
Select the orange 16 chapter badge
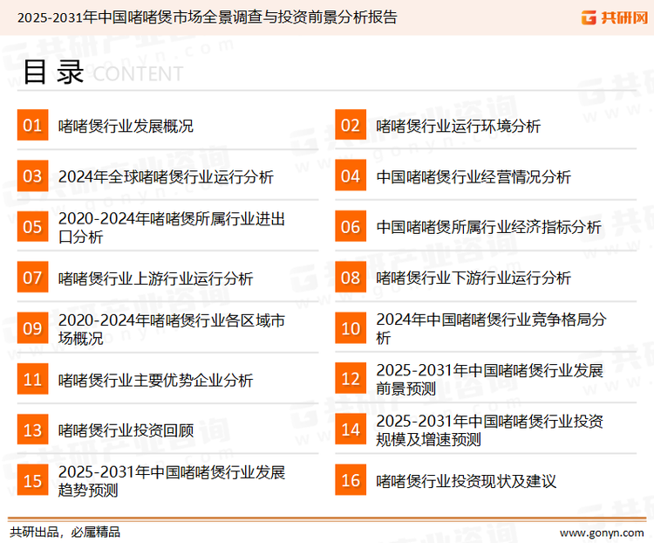pos(351,480)
